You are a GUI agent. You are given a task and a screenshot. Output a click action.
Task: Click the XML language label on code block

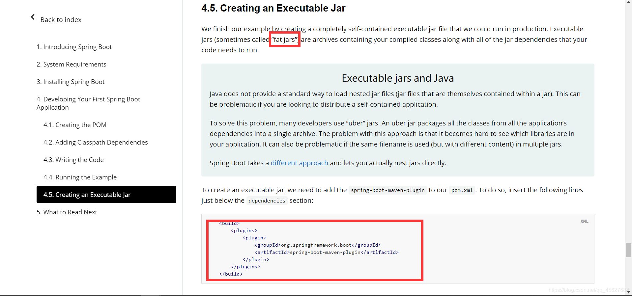pos(584,221)
